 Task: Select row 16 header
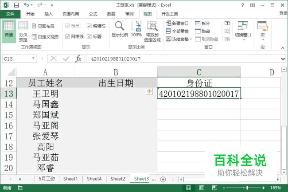click(x=8, y=125)
